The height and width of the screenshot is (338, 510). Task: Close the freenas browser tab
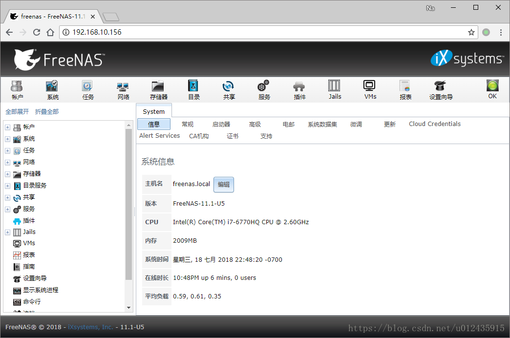click(93, 17)
